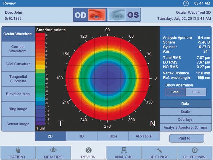Screen dimensions: 213x160
Task: Open the Patient section icon
Action: click(x=17, y=150)
